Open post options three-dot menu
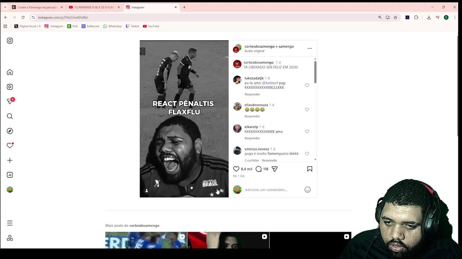Viewport: 462px width, 259px height. [x=310, y=48]
